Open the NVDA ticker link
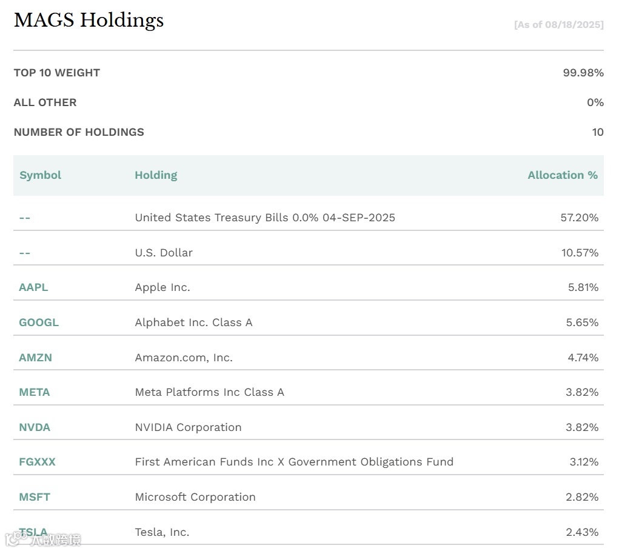 point(35,427)
